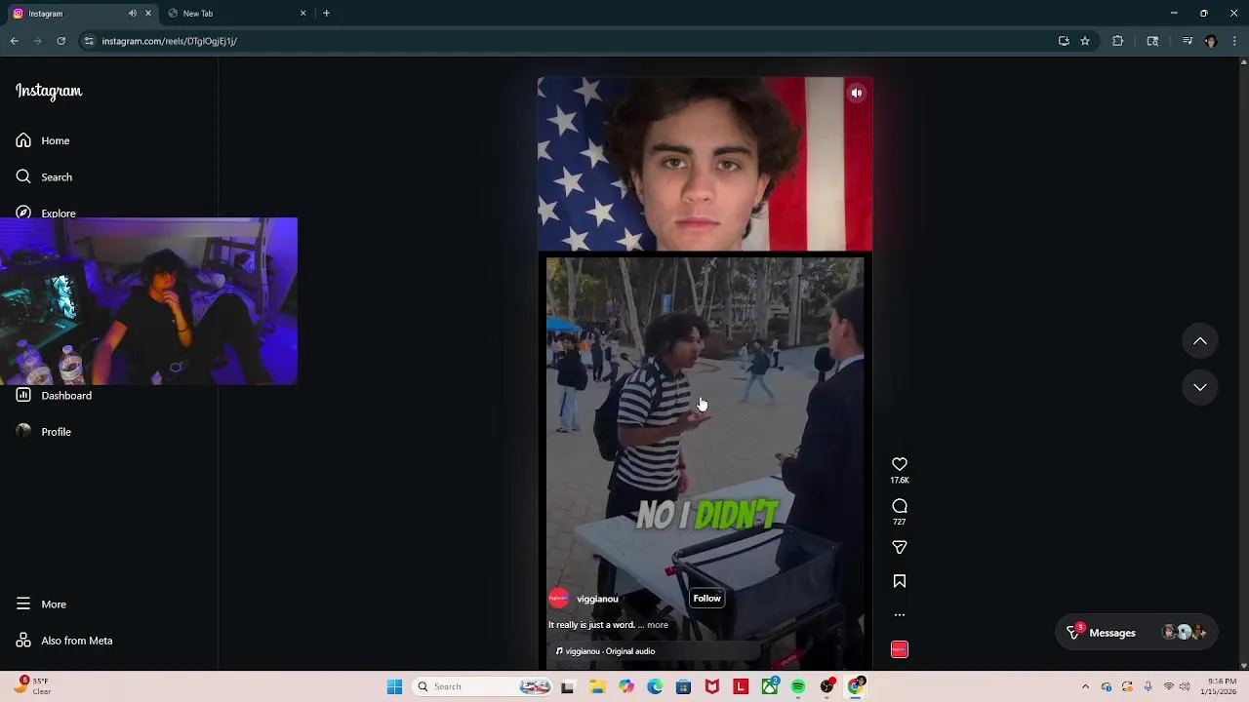The height and width of the screenshot is (702, 1249).
Task: Open the Windows Start menu
Action: (x=394, y=686)
